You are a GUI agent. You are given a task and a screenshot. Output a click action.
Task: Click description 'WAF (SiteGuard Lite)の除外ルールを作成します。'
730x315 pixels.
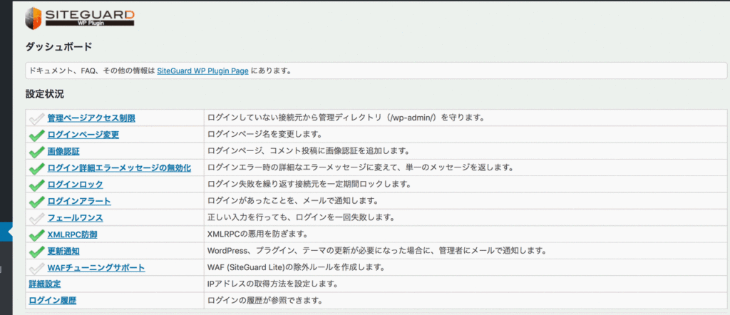[296, 267]
